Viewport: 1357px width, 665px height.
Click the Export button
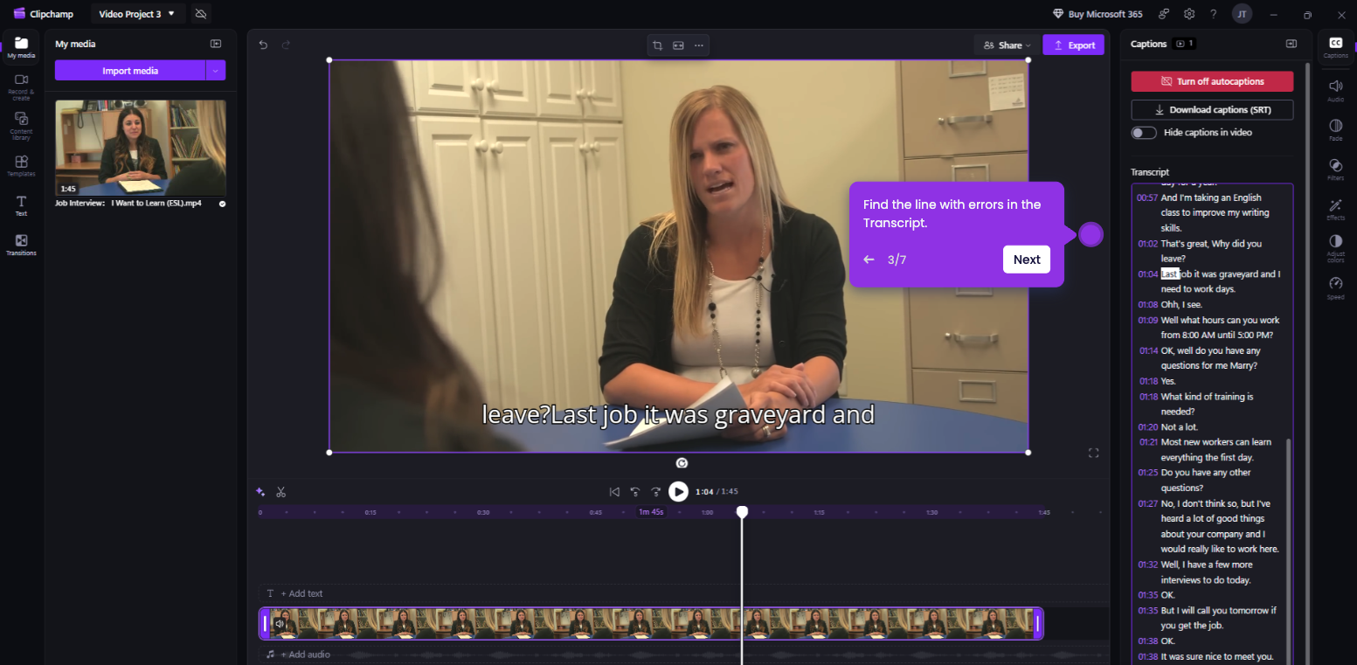[1074, 45]
